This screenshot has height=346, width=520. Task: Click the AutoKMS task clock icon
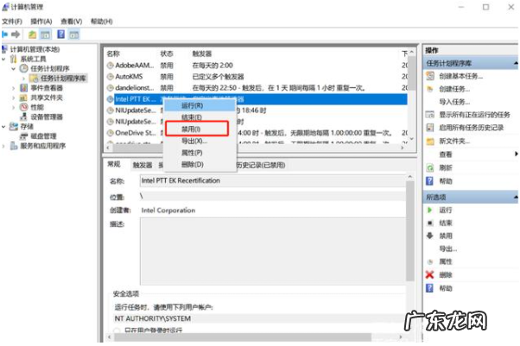tap(110, 77)
